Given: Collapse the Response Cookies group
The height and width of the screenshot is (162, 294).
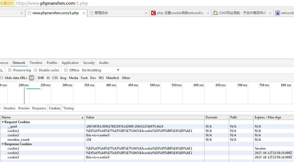Looking at the screenshot, I should click(3, 144).
